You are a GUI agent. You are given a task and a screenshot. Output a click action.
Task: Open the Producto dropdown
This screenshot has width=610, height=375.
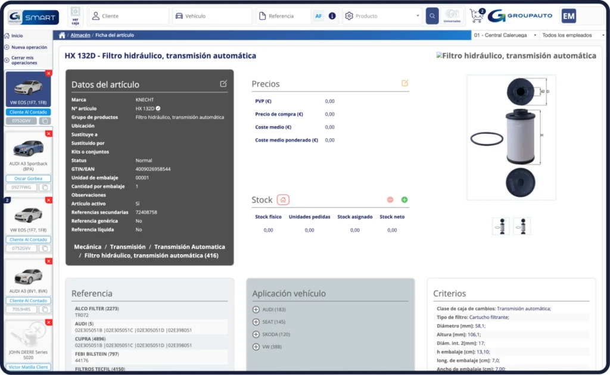point(382,16)
